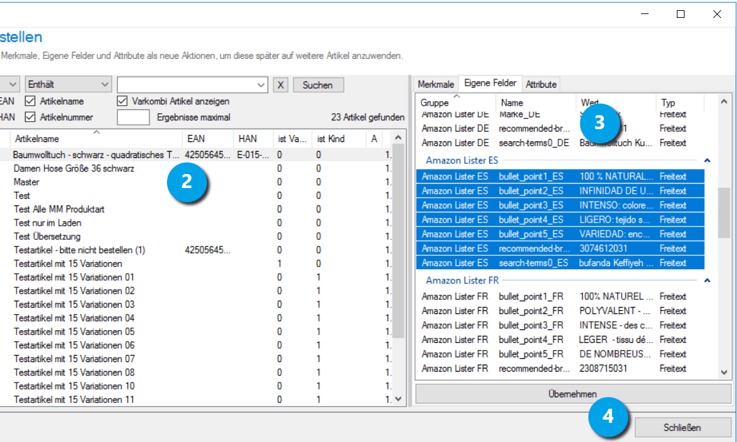Switch to the Merkmale tab
Screen dimensions: 737x442
435,84
